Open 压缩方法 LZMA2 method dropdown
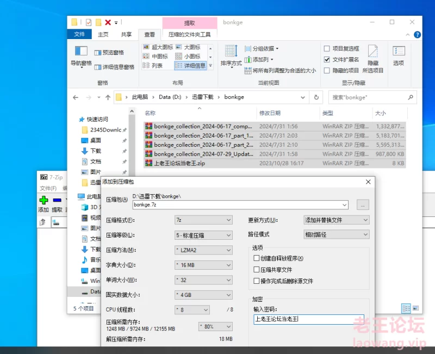This screenshot has width=435, height=354. coord(203,250)
